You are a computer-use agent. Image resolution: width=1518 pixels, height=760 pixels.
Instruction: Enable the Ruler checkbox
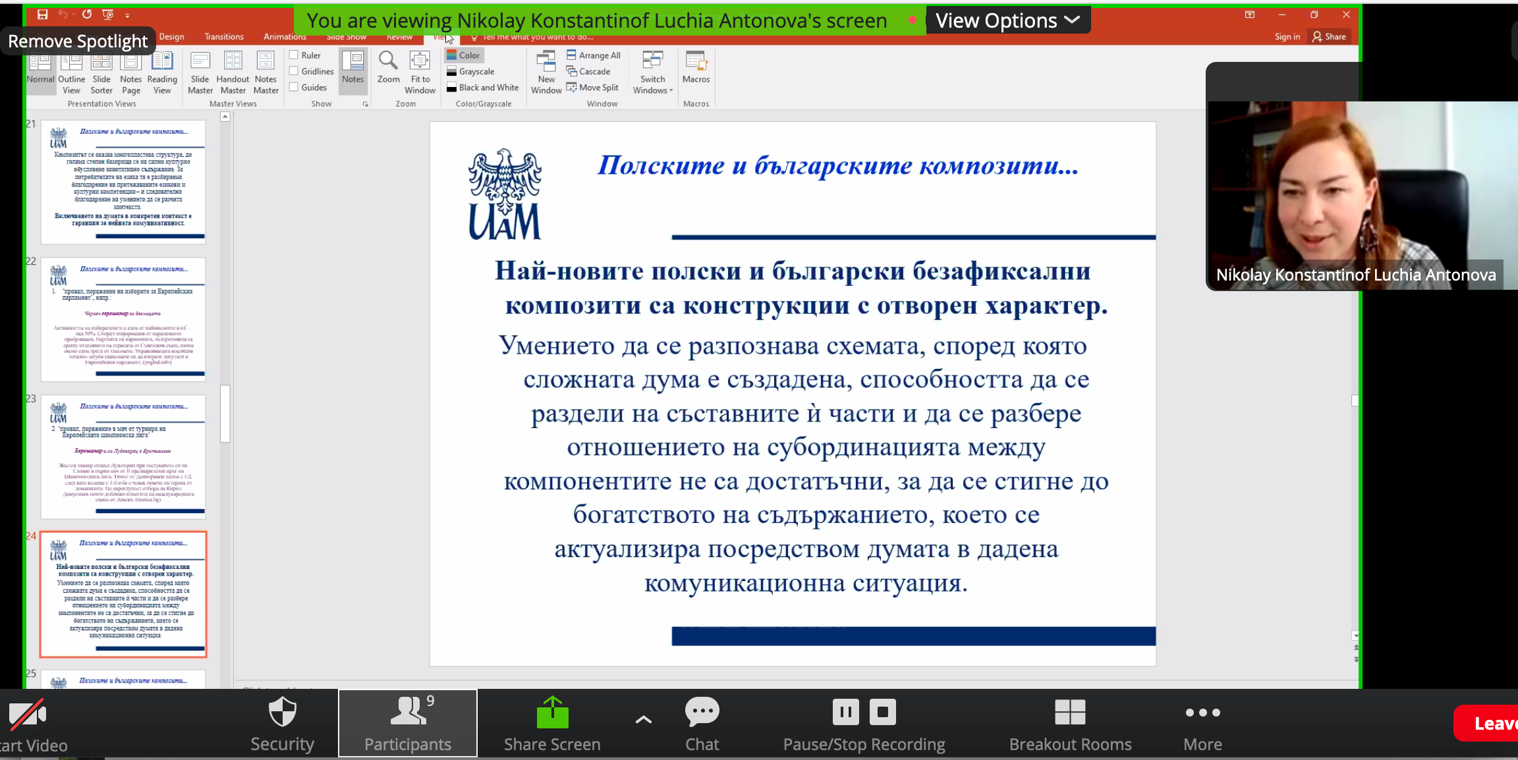(x=295, y=55)
